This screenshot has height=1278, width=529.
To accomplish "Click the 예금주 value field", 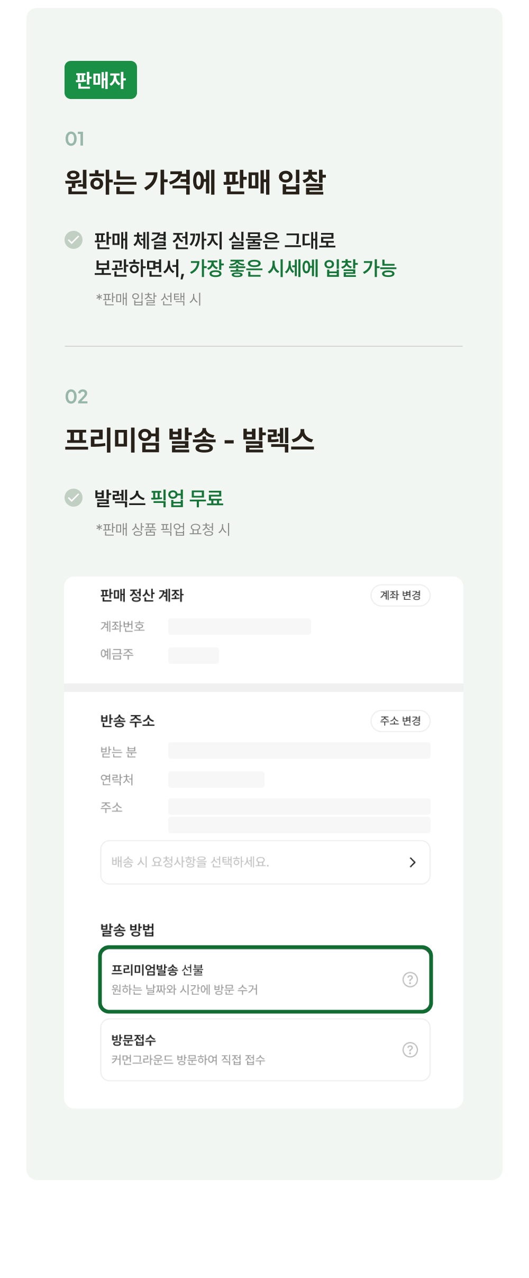I will (x=193, y=655).
